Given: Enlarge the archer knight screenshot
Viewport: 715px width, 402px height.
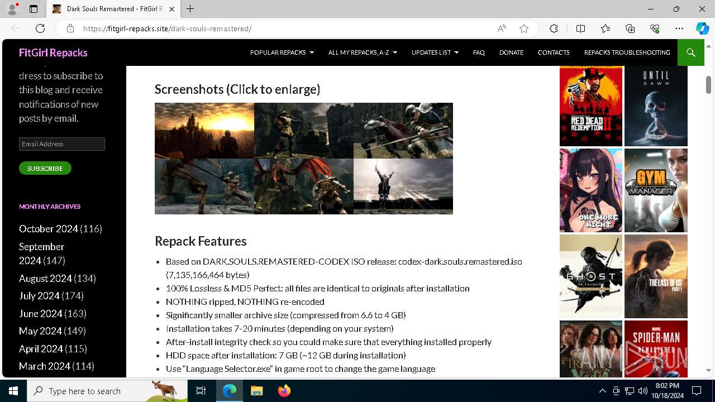Looking at the screenshot, I should pos(304,131).
